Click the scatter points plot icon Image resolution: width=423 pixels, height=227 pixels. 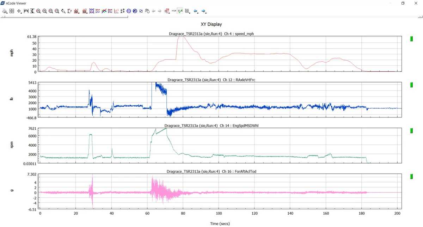(x=116, y=11)
